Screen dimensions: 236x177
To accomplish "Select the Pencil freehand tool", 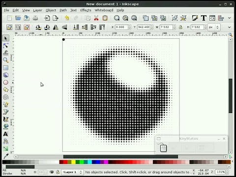I will [6, 104].
